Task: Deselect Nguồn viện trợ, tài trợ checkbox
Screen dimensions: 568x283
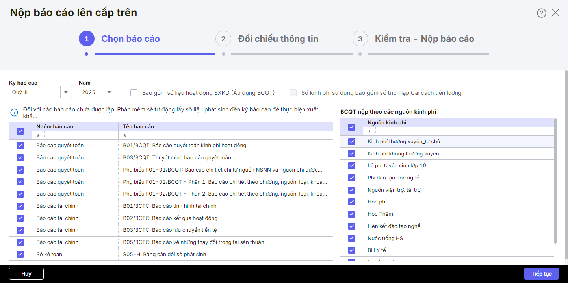Action: pos(352,190)
